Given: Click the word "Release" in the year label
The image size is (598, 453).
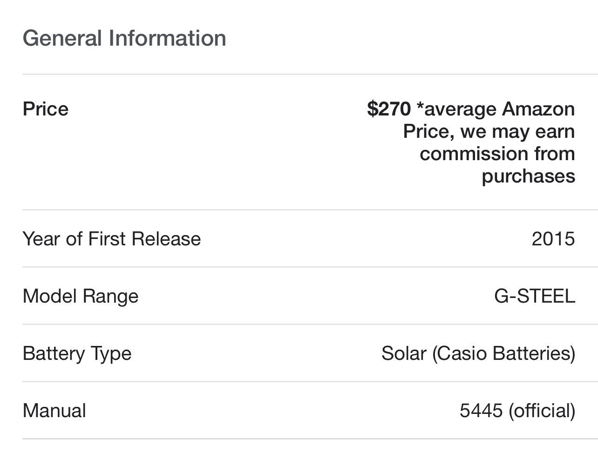Looking at the screenshot, I should [x=166, y=239].
